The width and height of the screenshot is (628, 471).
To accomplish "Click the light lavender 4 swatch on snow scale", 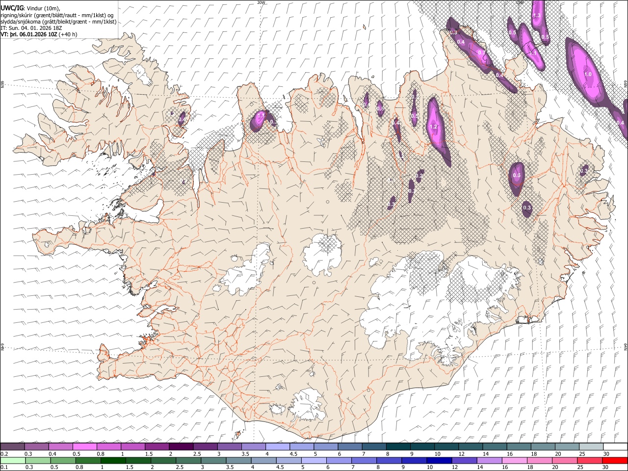I will point(278,447).
